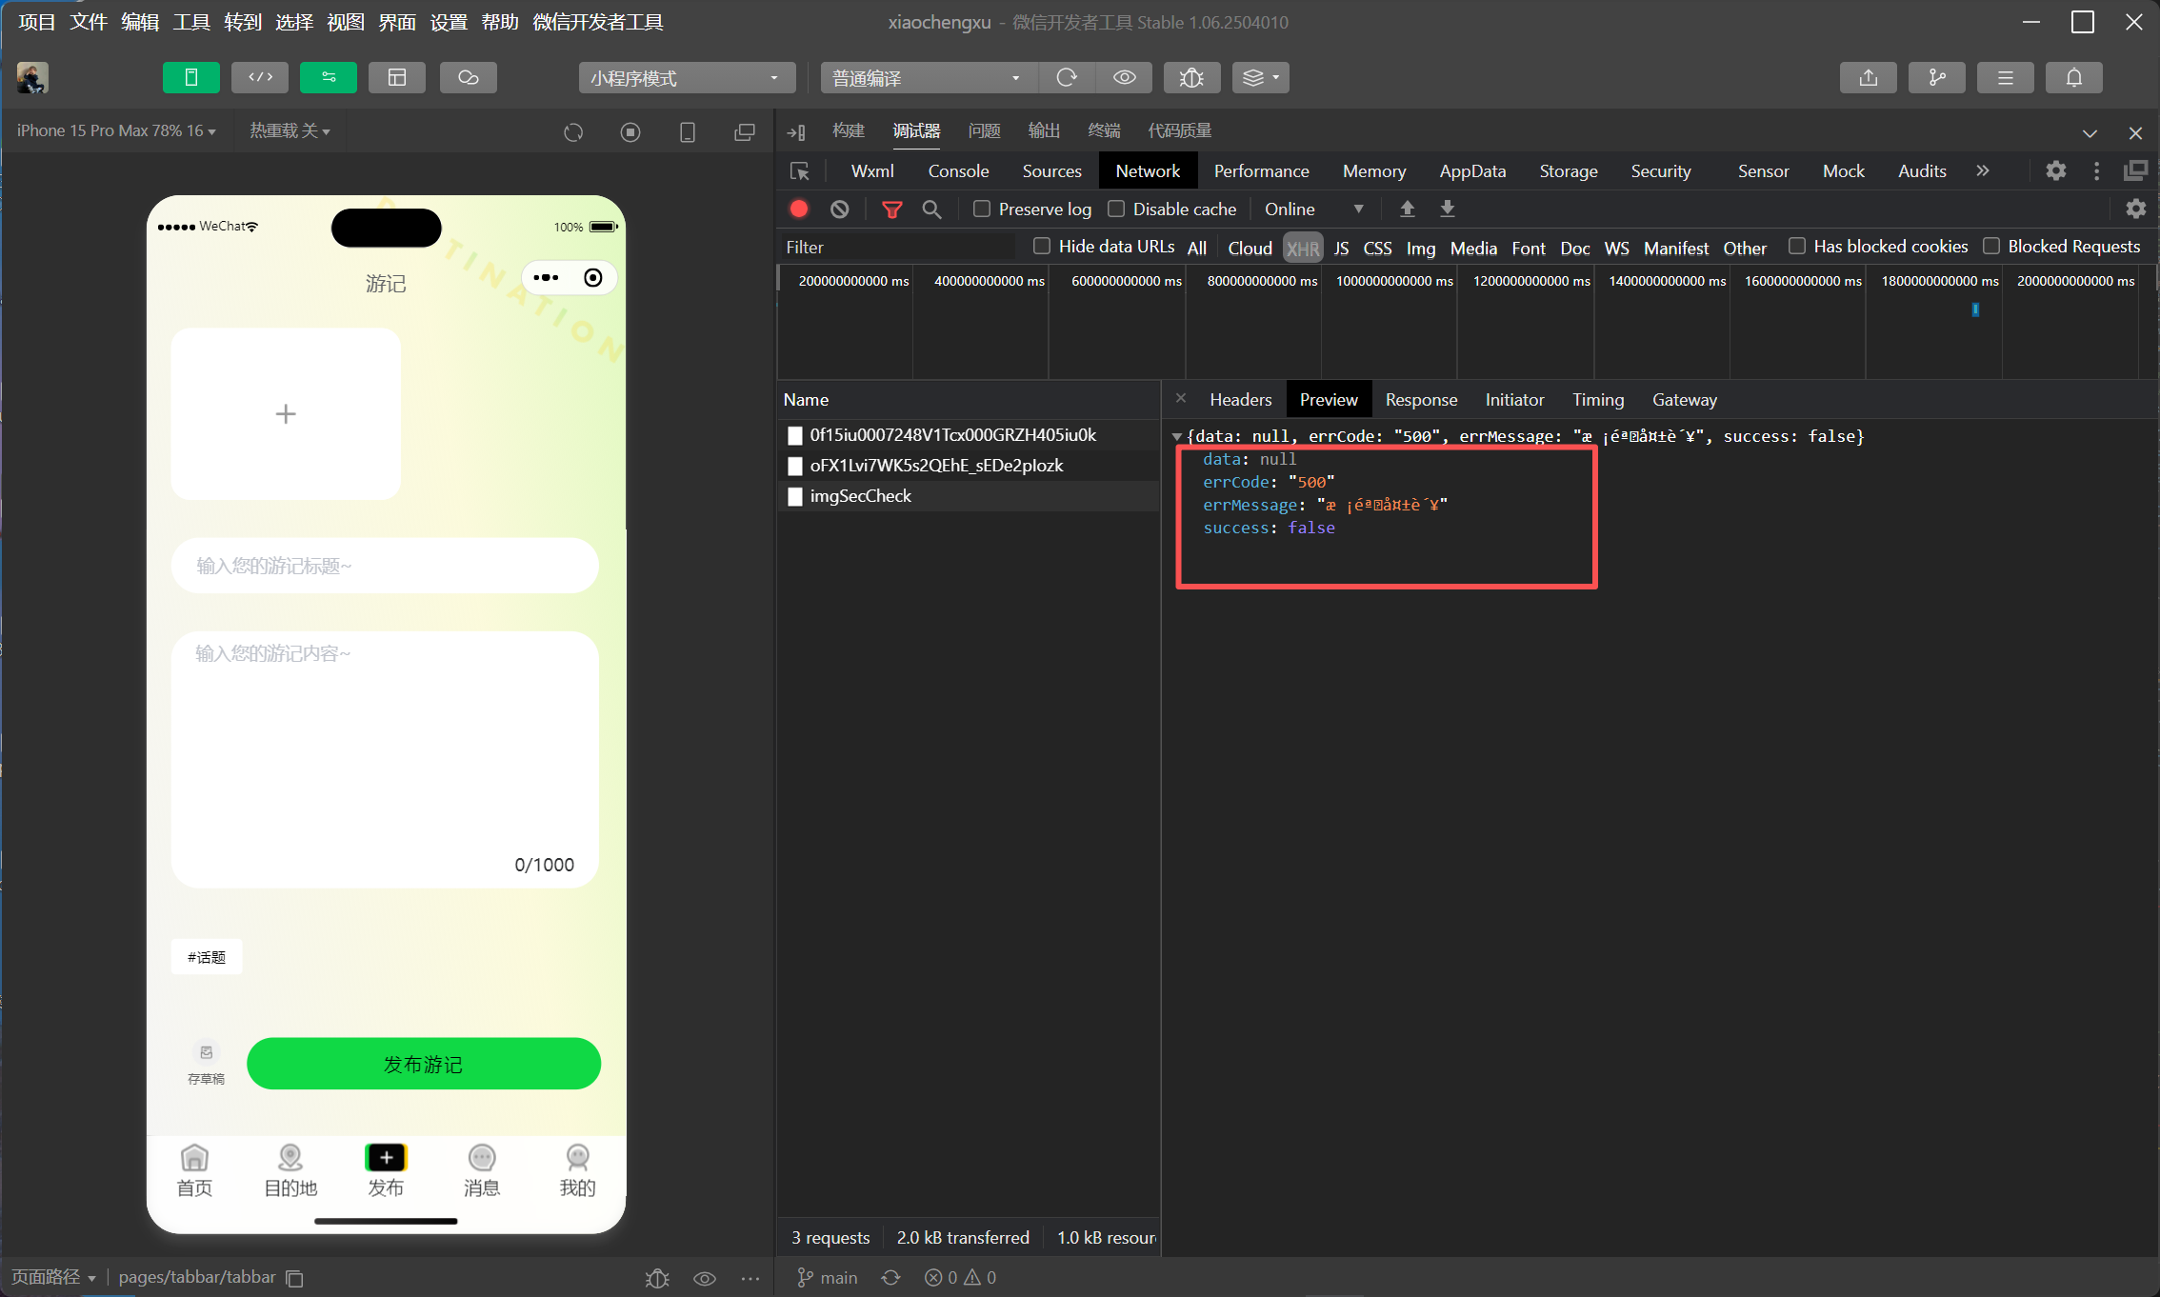The width and height of the screenshot is (2160, 1297).
Task: Check the Disable cache option
Action: pyautogui.click(x=1116, y=209)
